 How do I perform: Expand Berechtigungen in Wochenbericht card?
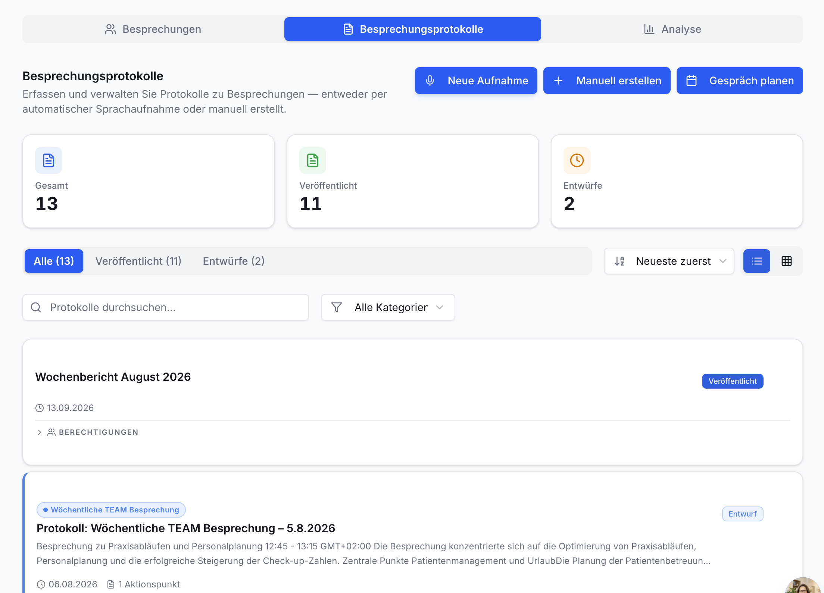[x=87, y=432]
